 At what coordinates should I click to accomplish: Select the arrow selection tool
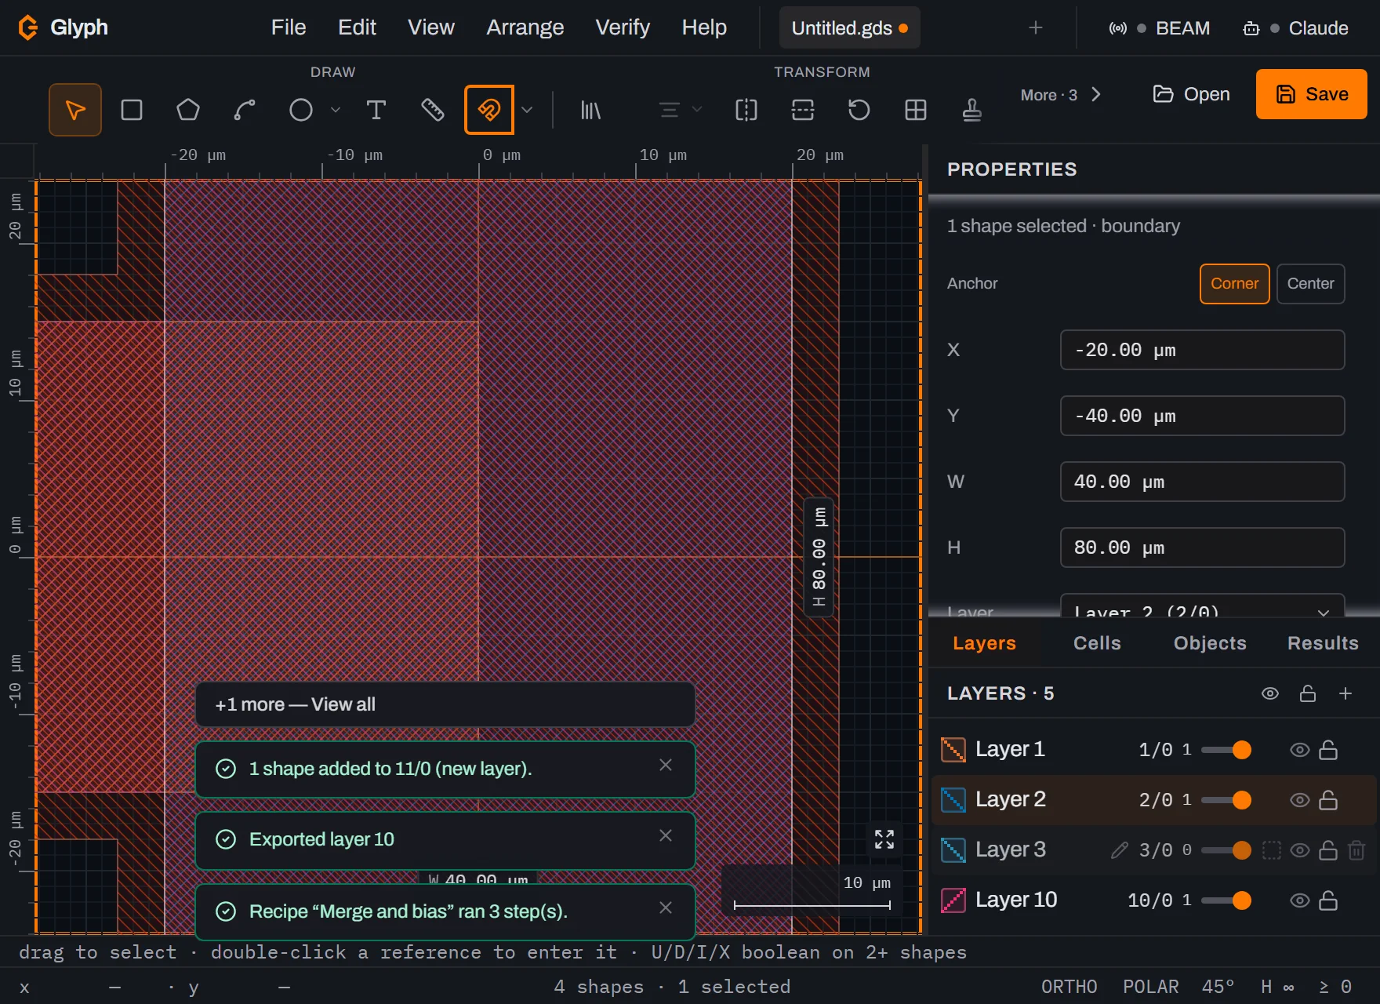(x=75, y=110)
